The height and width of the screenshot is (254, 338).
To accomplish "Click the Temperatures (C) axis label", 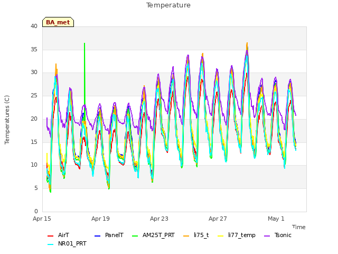I will pos(7,120).
